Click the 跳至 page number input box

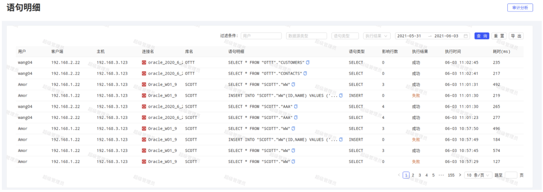[511, 175]
